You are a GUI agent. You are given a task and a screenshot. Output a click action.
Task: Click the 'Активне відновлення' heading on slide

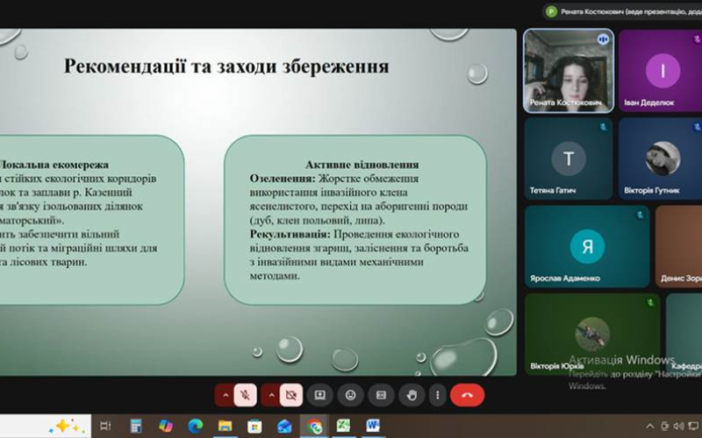click(x=362, y=165)
